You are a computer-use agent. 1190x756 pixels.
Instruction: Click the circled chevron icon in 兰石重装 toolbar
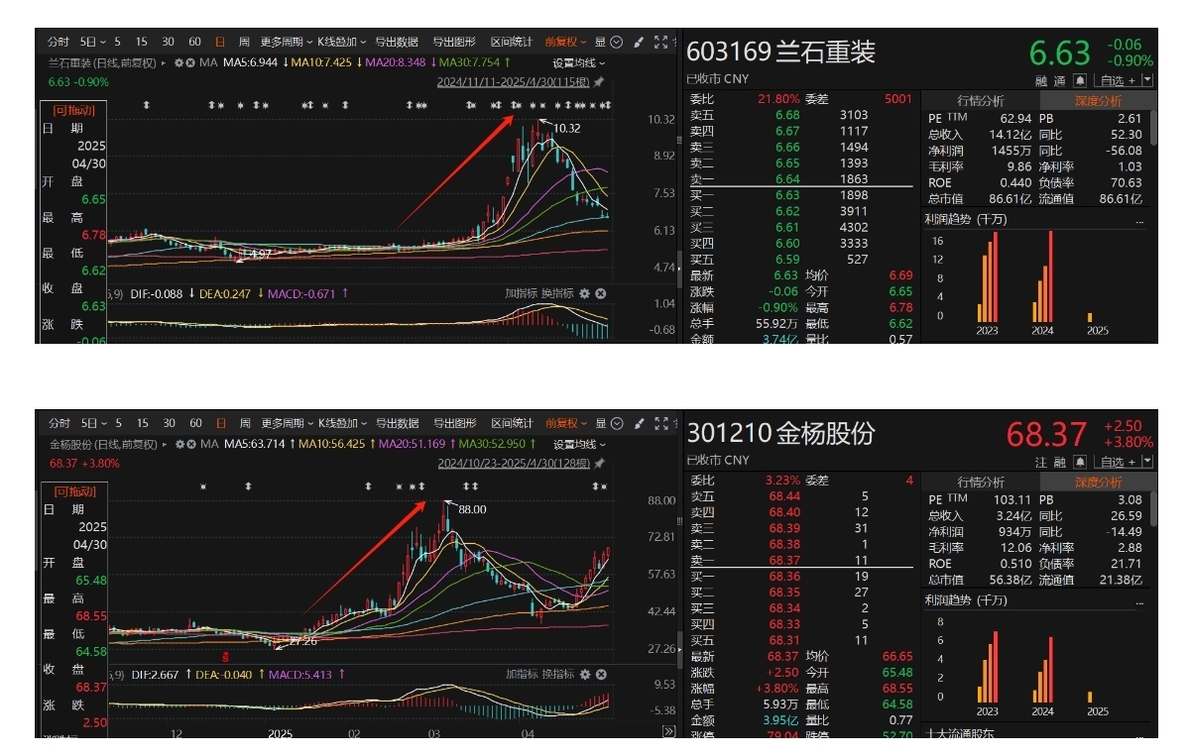pyautogui.click(x=616, y=42)
